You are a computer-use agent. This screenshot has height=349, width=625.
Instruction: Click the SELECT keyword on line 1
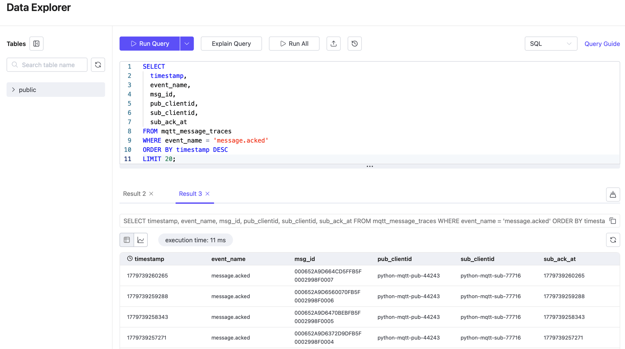tap(154, 66)
